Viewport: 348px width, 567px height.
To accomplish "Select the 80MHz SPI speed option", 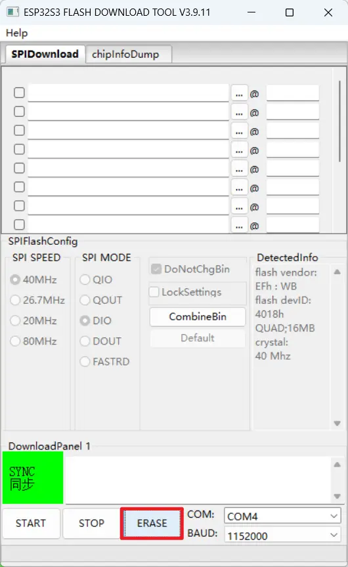I will pos(15,341).
